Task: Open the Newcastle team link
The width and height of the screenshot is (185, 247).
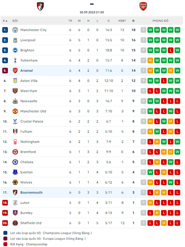Action: click(x=29, y=101)
